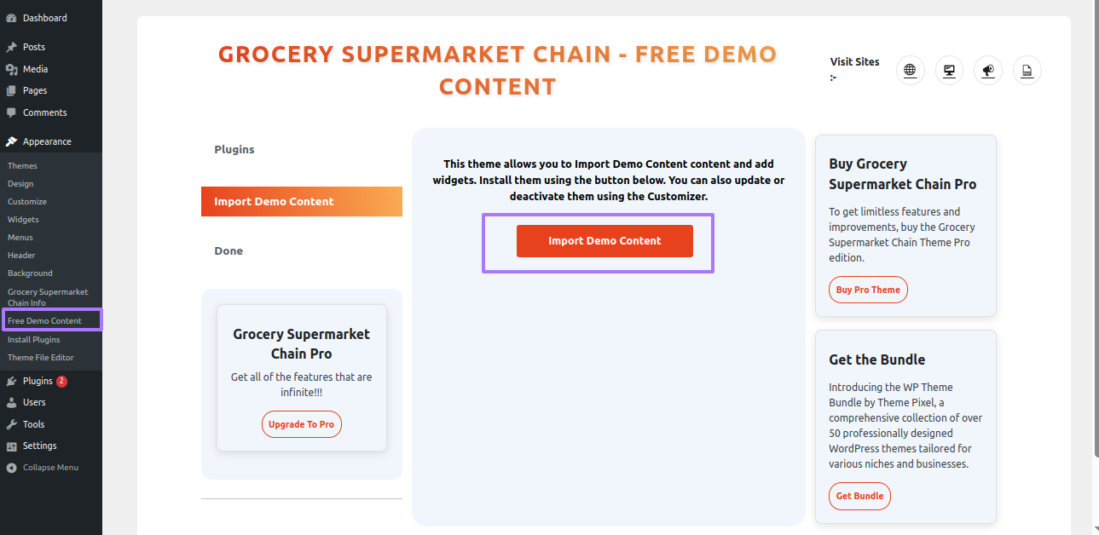Expand the Settings admin menu

[x=39, y=446]
